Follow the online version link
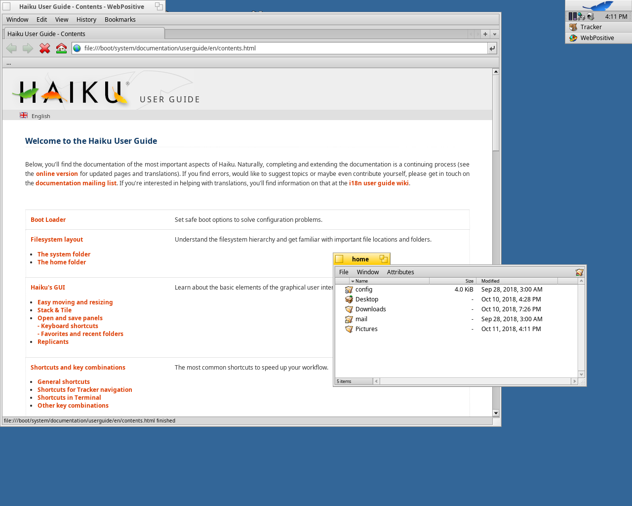The width and height of the screenshot is (632, 506). pos(57,174)
